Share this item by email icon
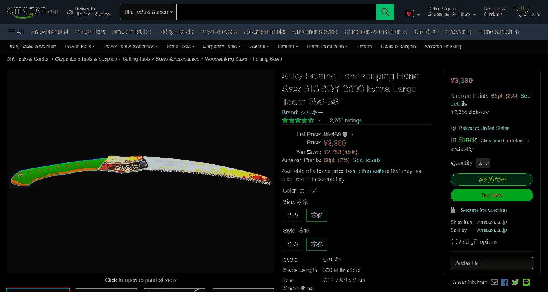The height and width of the screenshot is (292, 548). (x=494, y=282)
